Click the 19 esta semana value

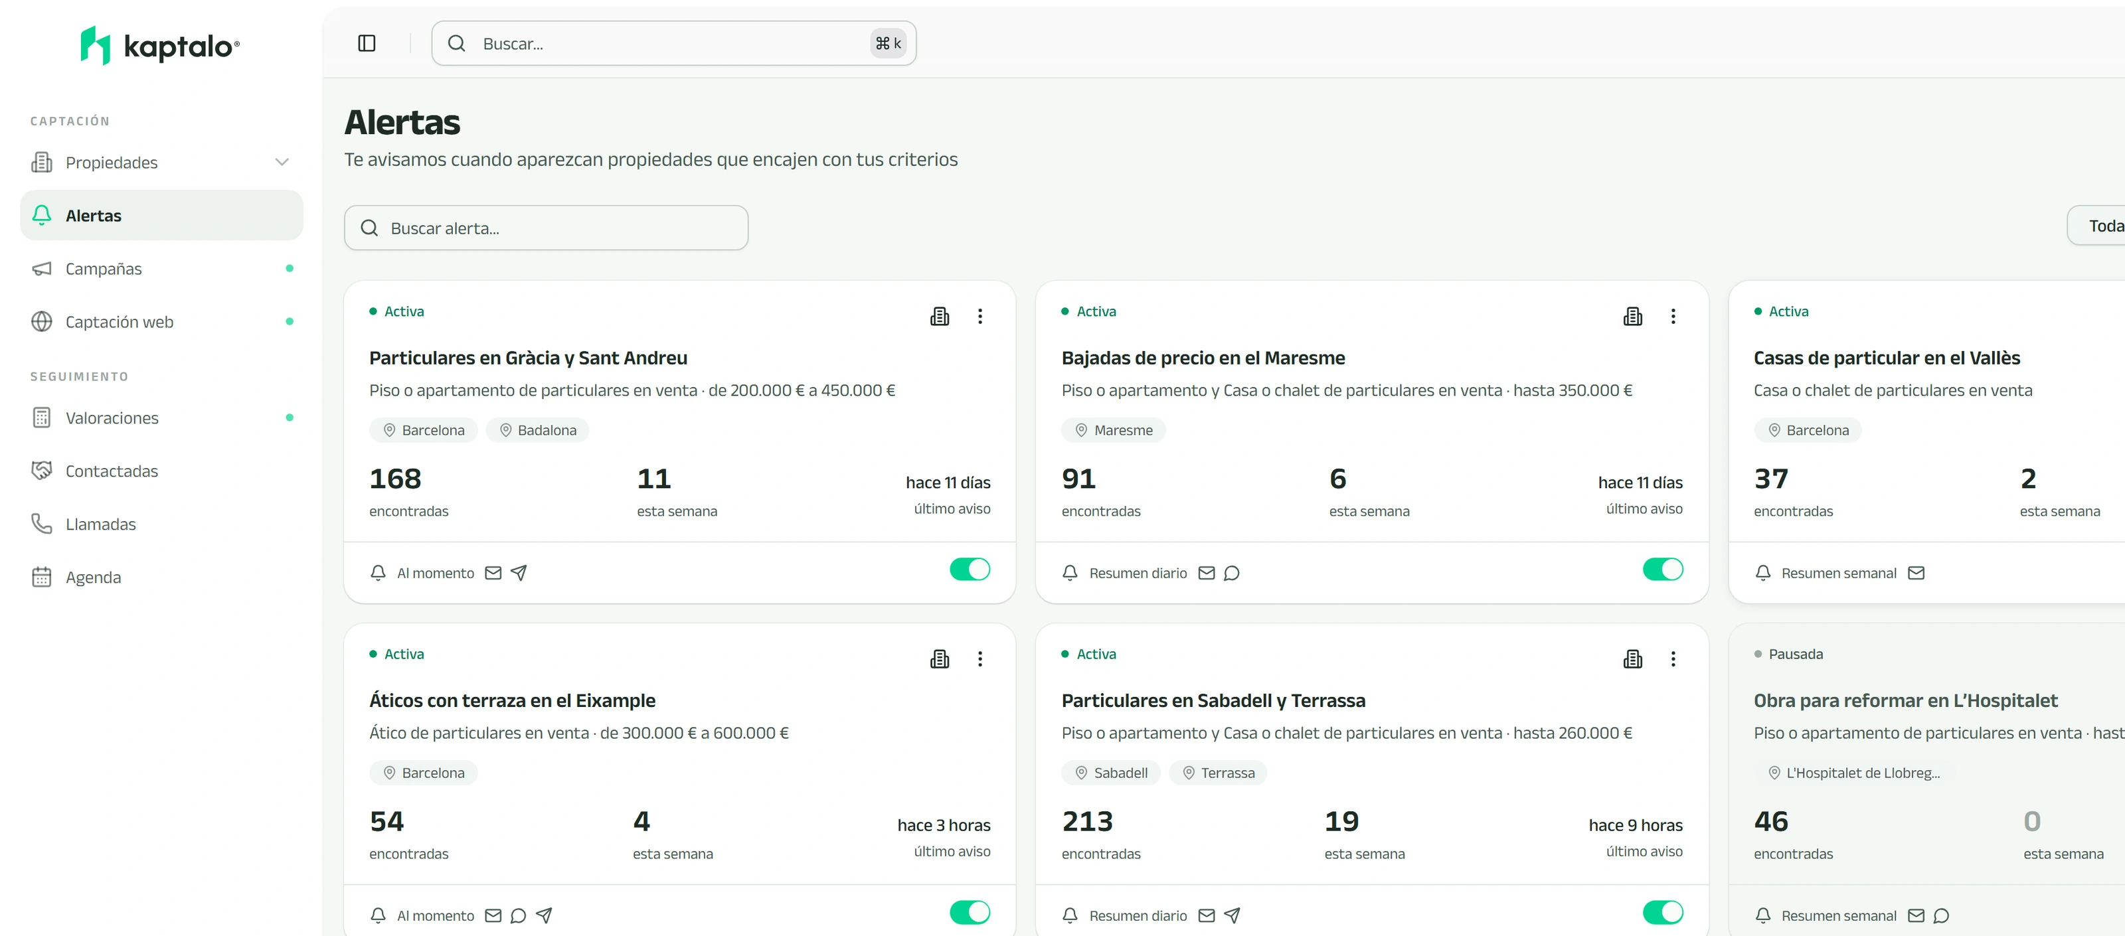point(1365,834)
